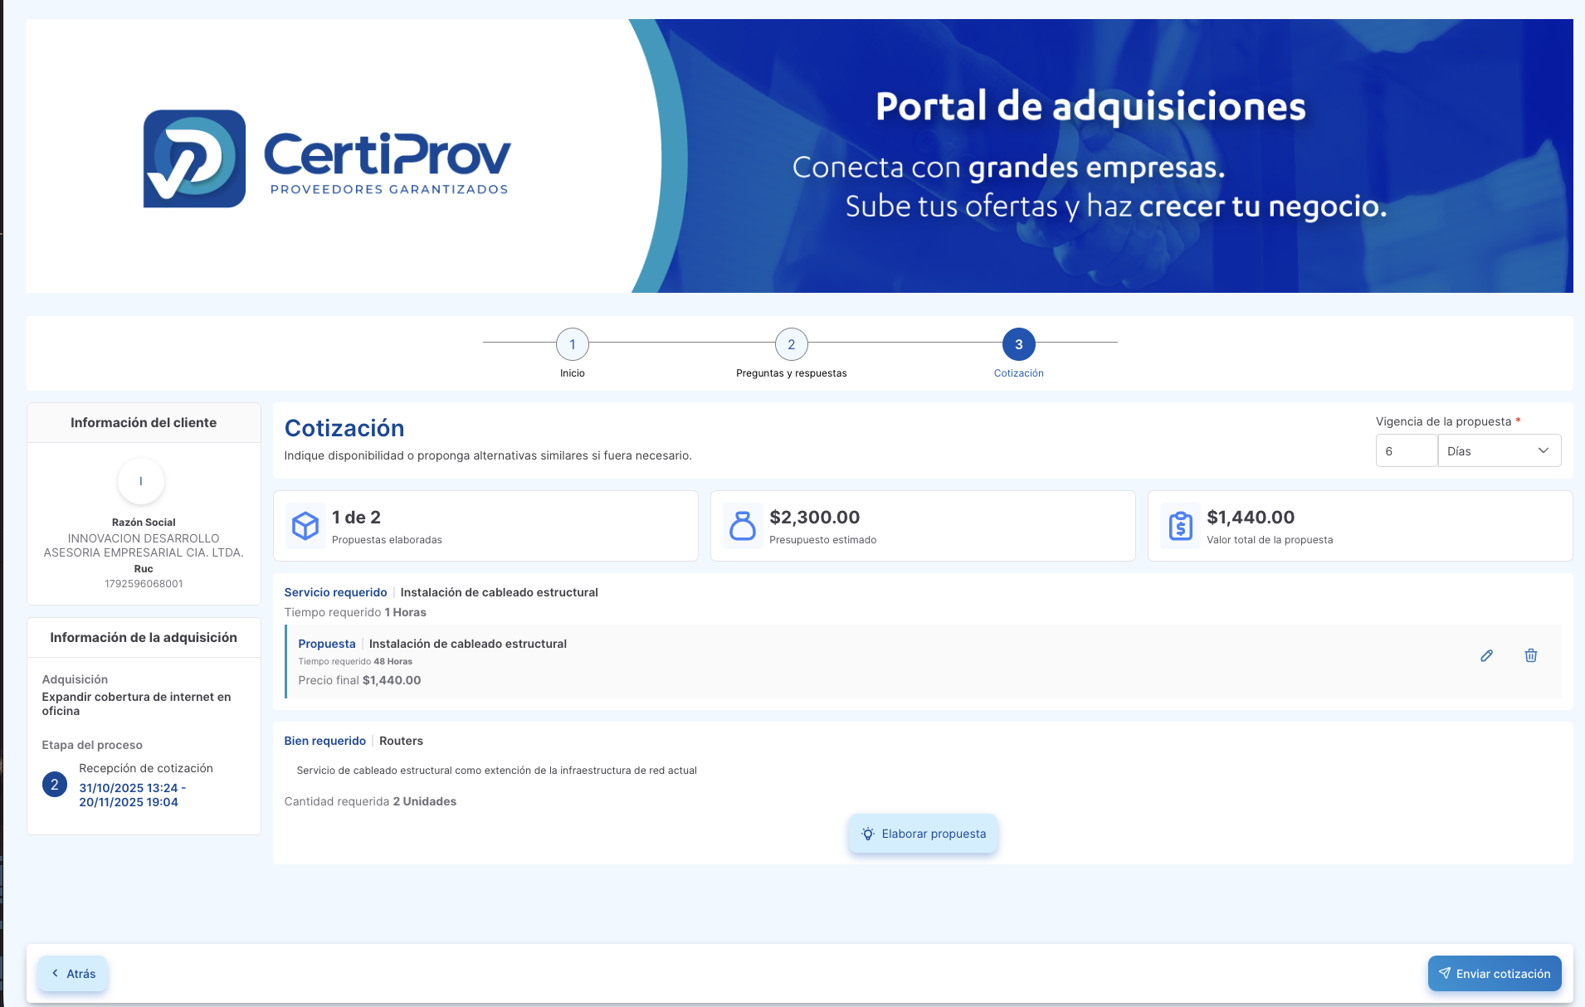Click the client avatar circle with letter I
This screenshot has height=1007, width=1585.
(x=141, y=481)
